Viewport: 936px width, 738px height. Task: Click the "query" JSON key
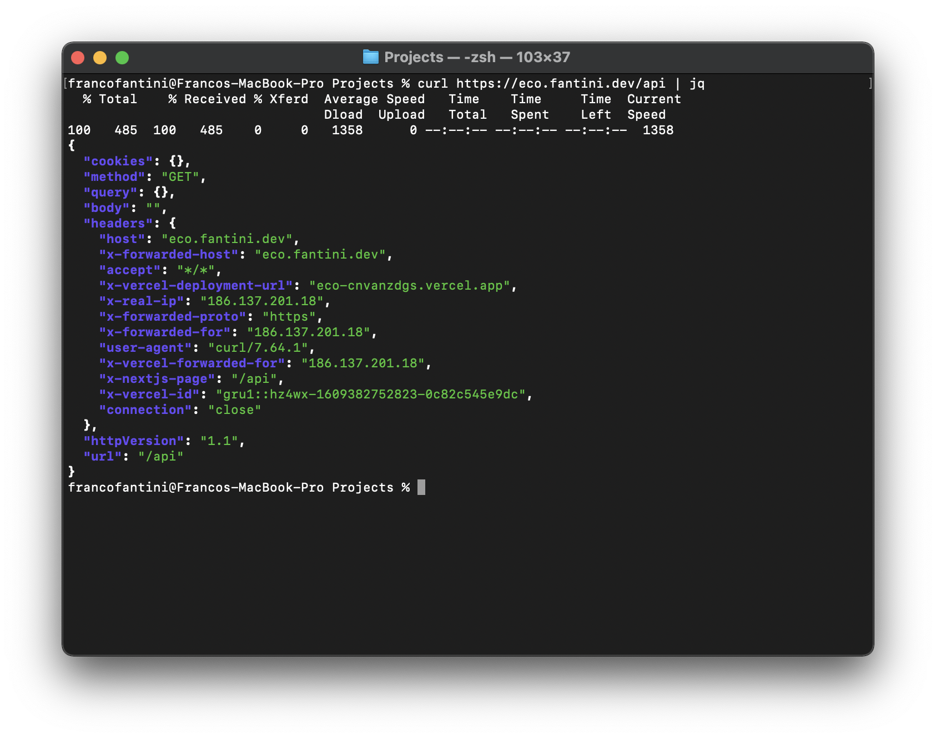coord(110,192)
